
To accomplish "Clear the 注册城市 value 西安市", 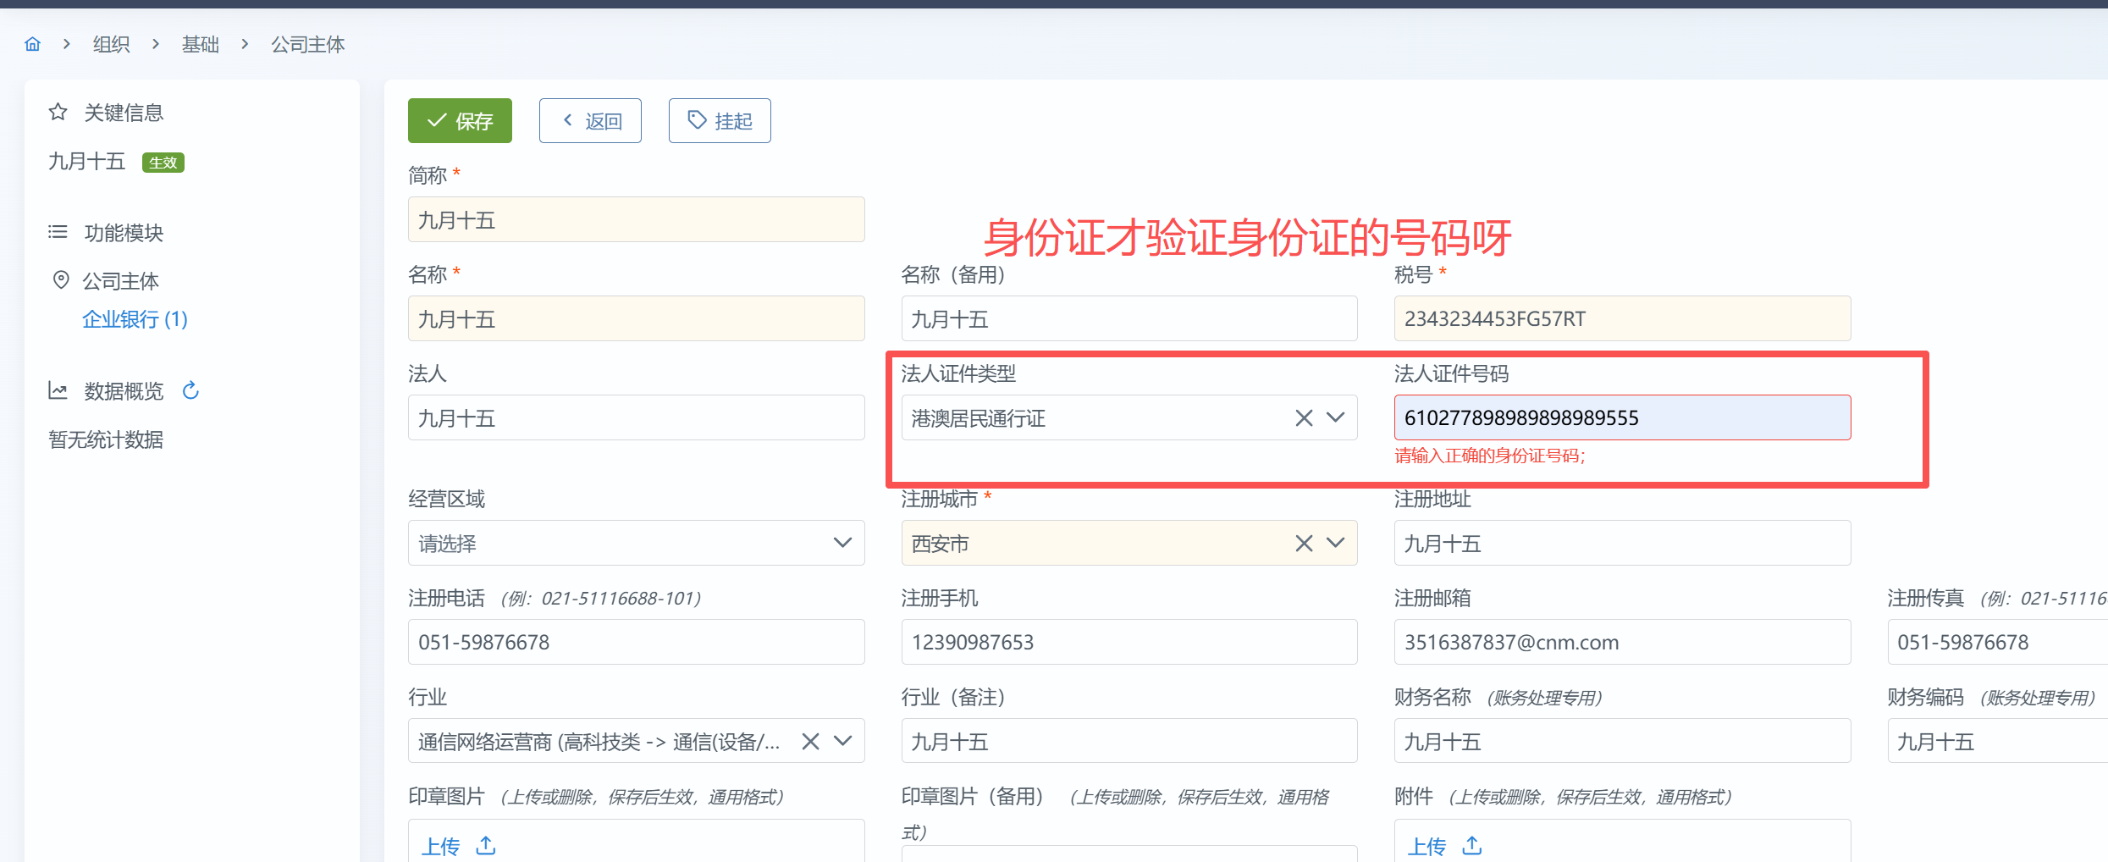I will (x=1304, y=543).
